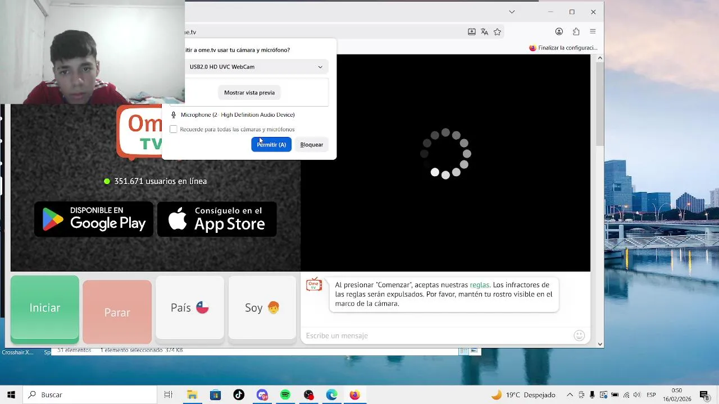Switch File Explorer to details view icon
The image size is (719, 404).
(x=464, y=351)
